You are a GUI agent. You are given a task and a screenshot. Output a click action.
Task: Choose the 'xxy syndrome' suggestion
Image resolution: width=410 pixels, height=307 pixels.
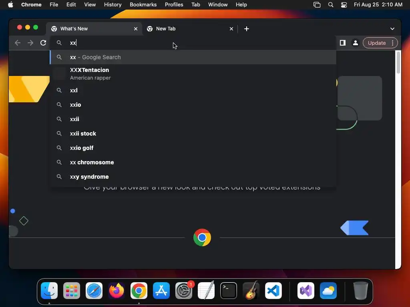point(193,177)
